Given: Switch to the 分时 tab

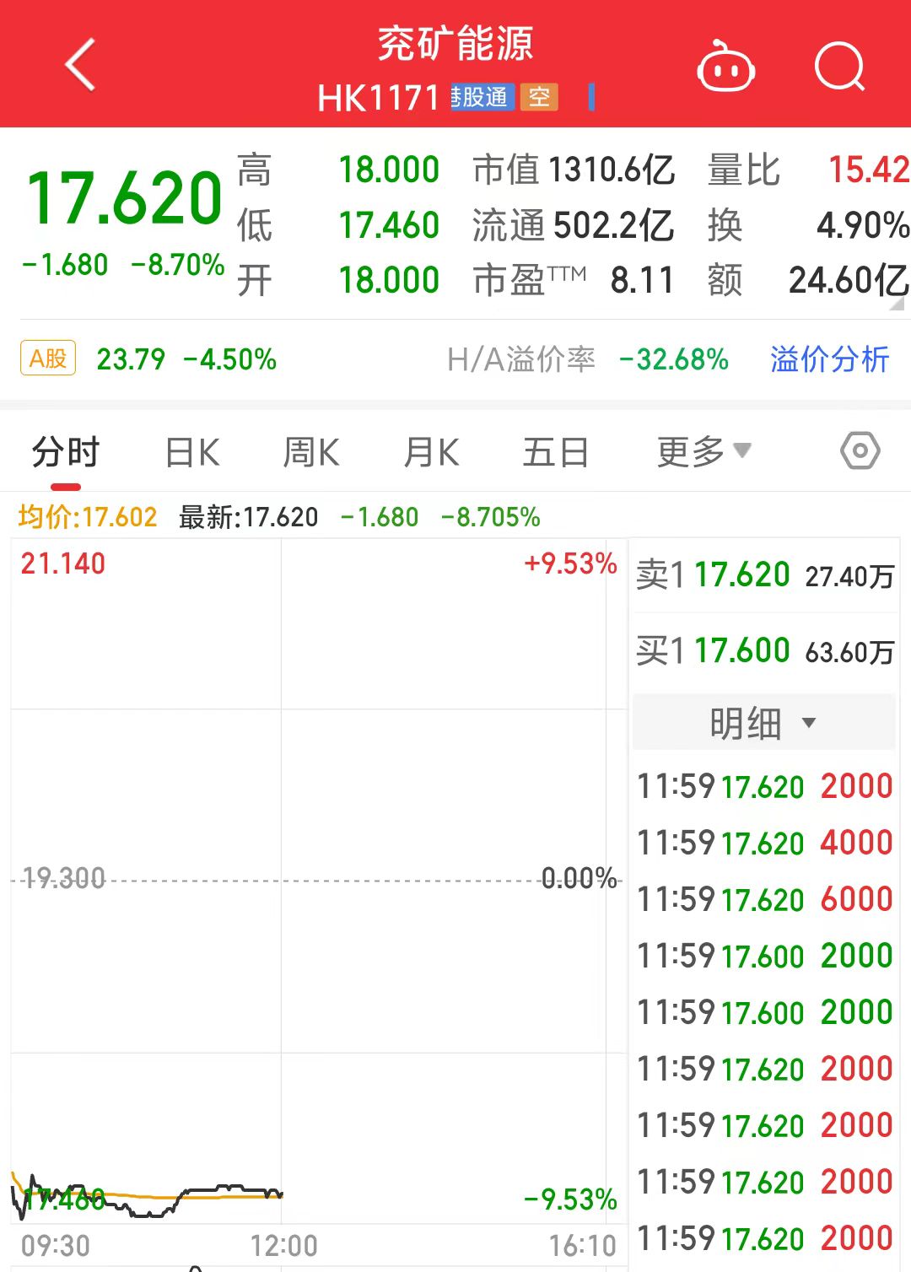Looking at the screenshot, I should pos(66,452).
